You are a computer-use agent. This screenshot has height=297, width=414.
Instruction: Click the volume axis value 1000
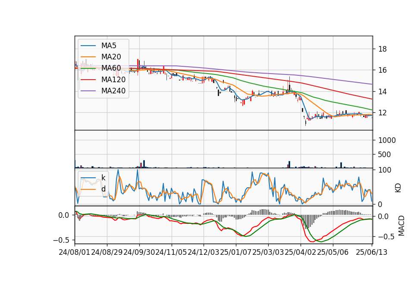click(387, 140)
